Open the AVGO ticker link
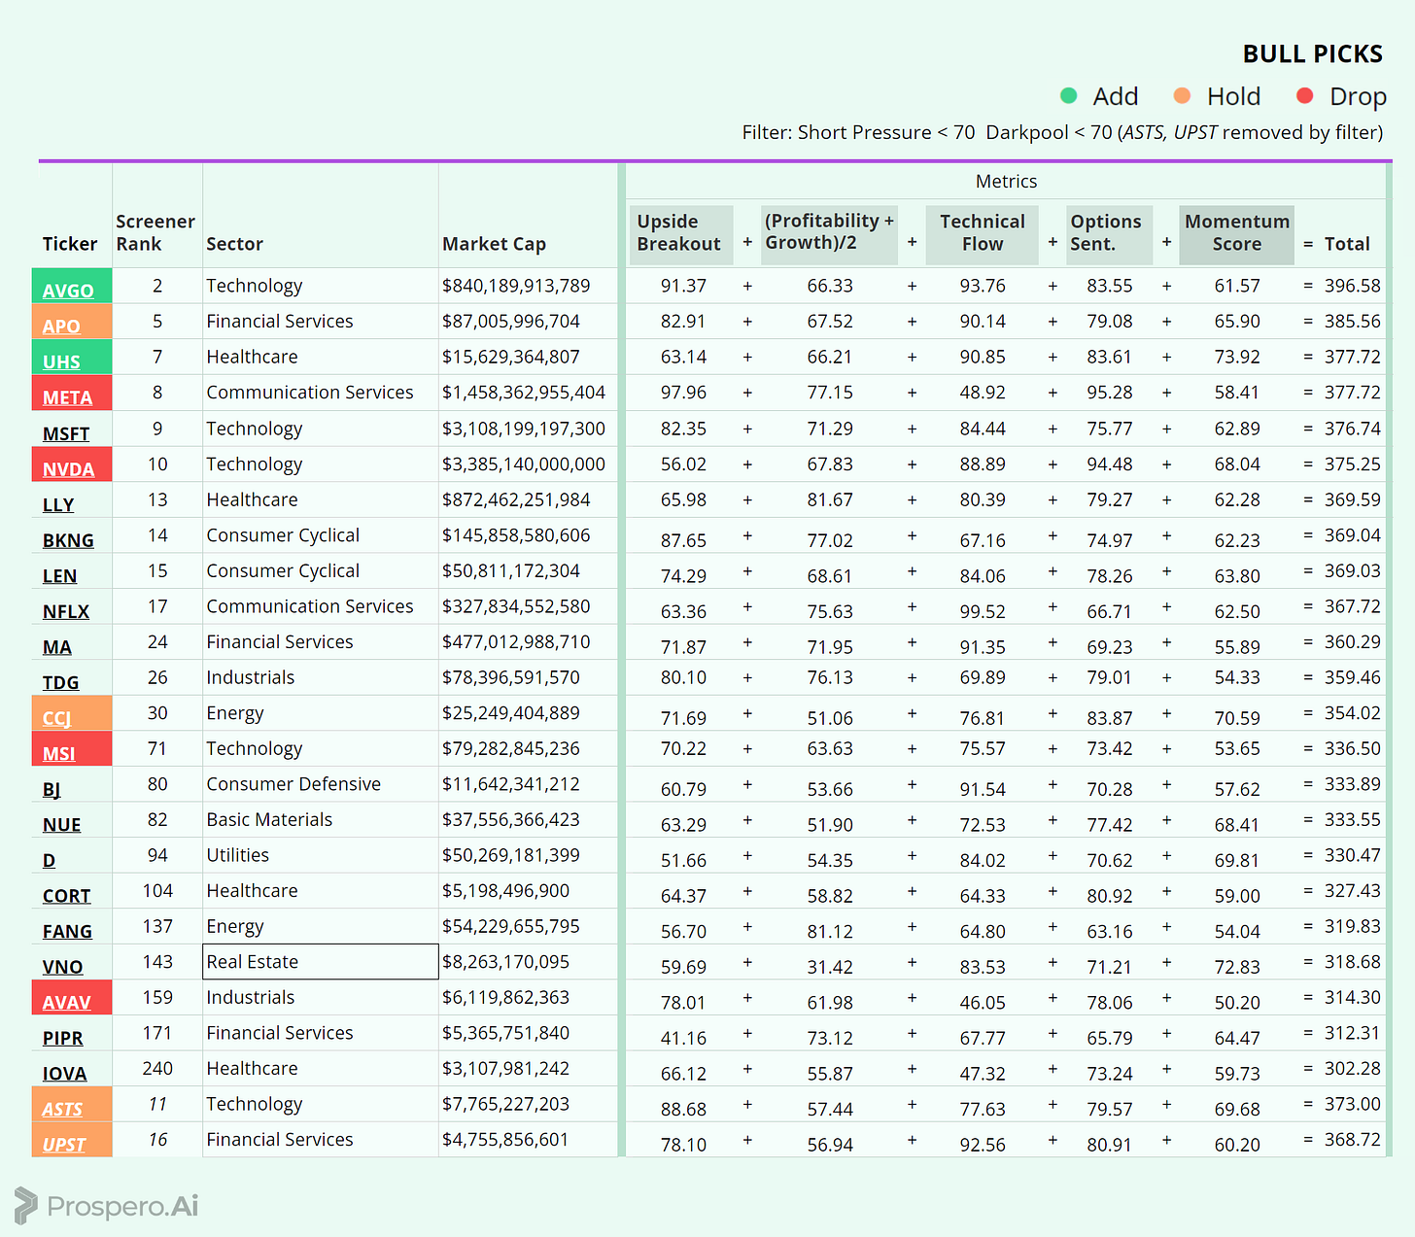This screenshot has height=1237, width=1415. point(68,291)
